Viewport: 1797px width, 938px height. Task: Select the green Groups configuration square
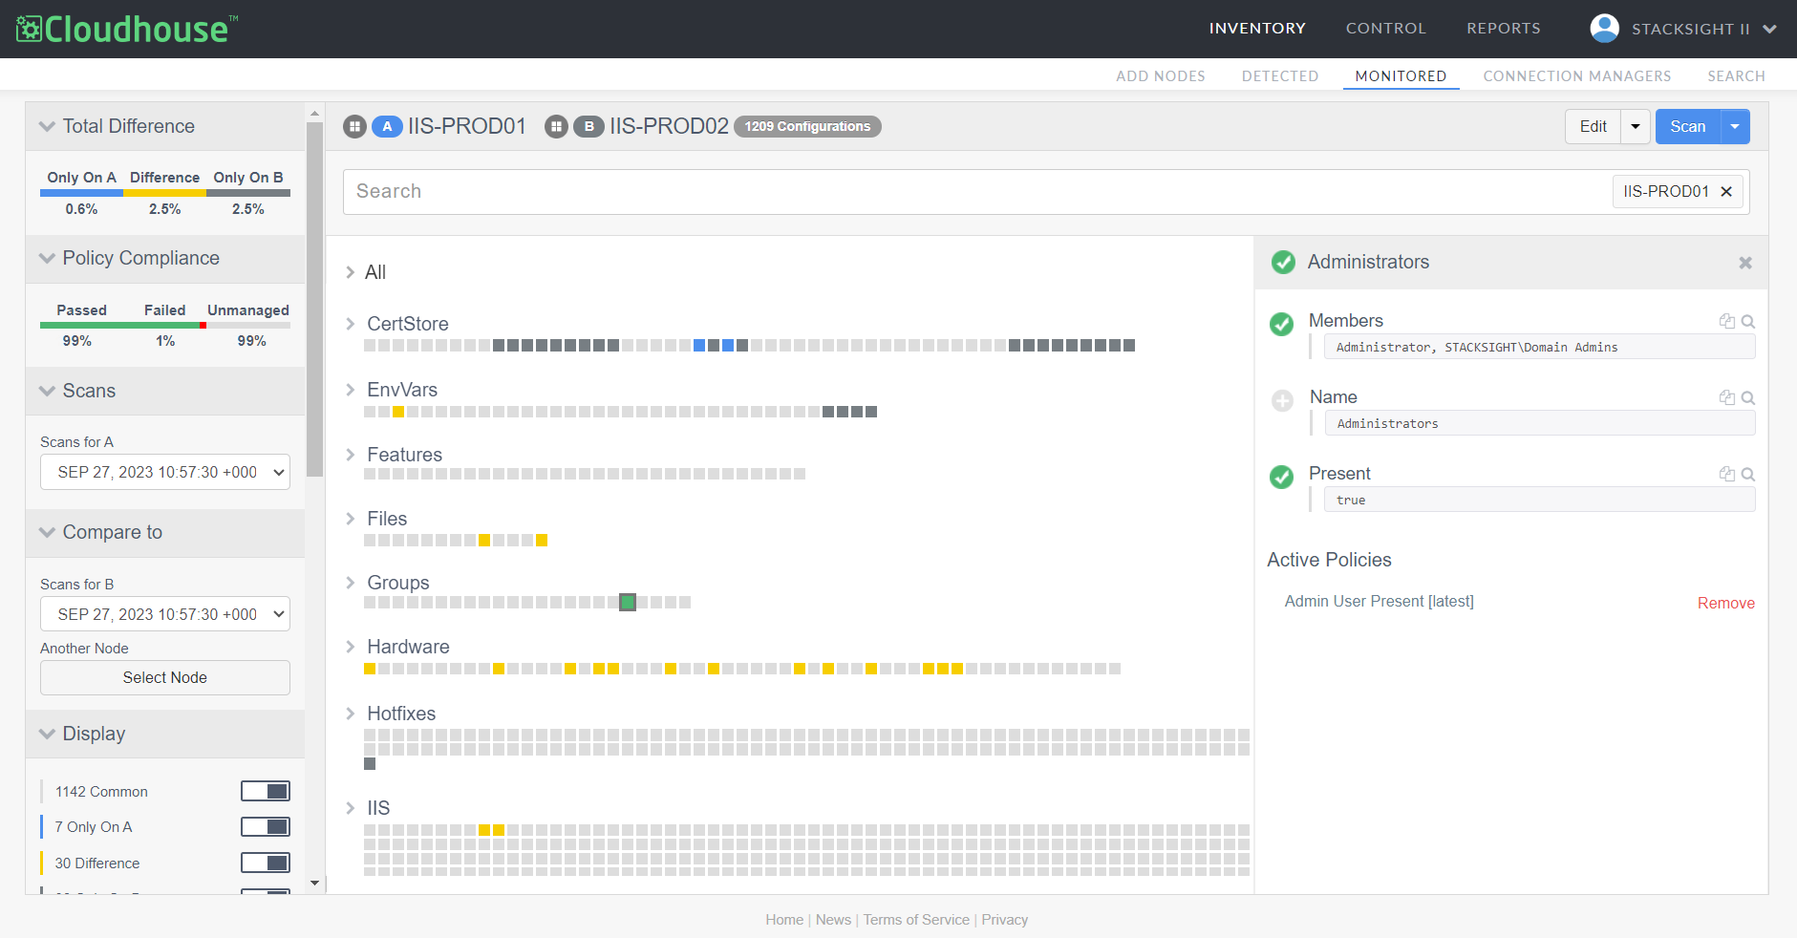[x=628, y=602]
